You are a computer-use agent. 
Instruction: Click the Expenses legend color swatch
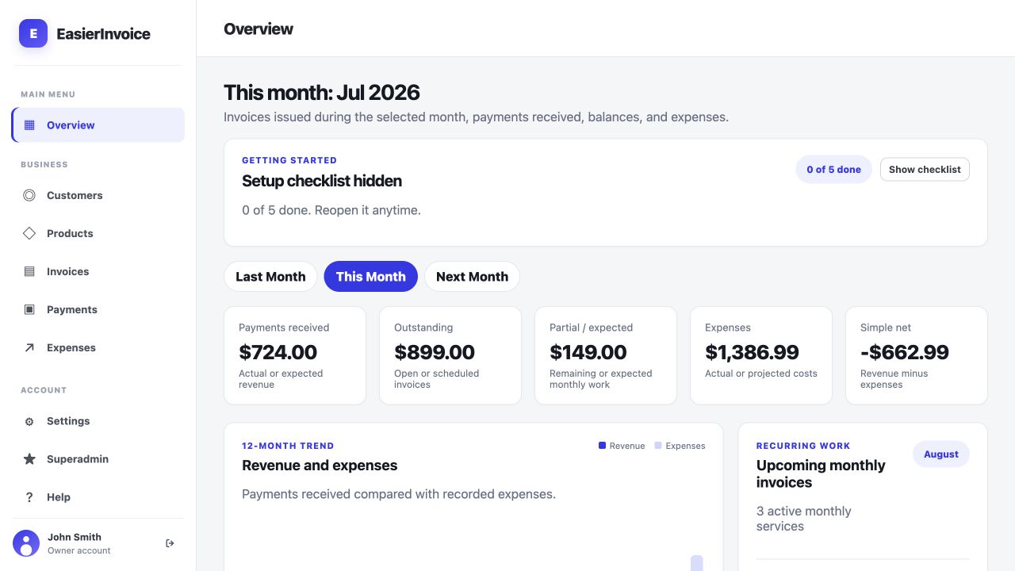click(x=658, y=446)
